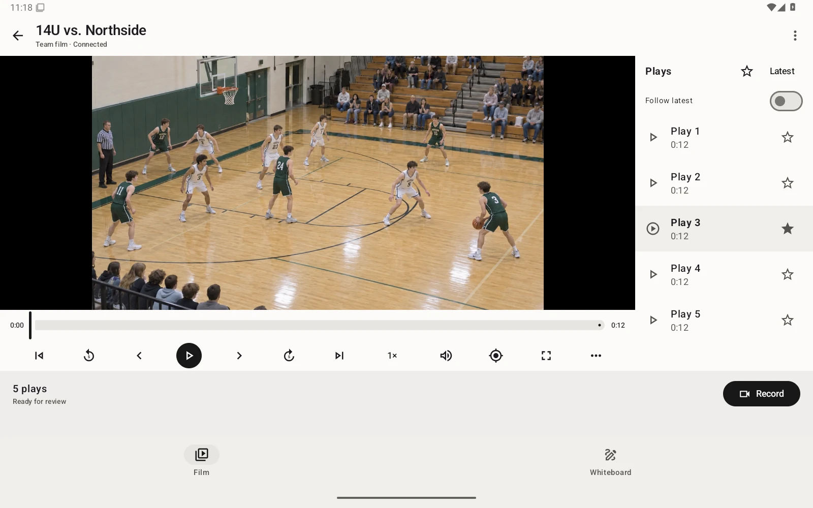Open more player options ellipsis
813x508 pixels.
596,356
